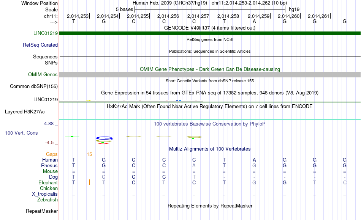
Task: Click the orange insertion bar in Elephant row
Action: click(89, 182)
